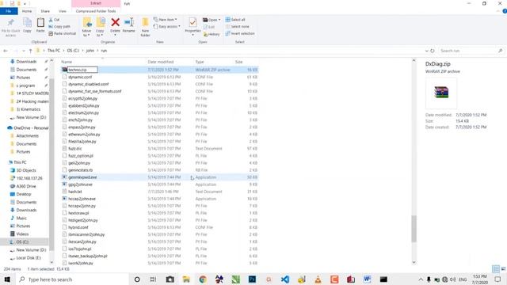The image size is (507, 285).
Task: Click the Search run input field
Action: tap(472, 51)
